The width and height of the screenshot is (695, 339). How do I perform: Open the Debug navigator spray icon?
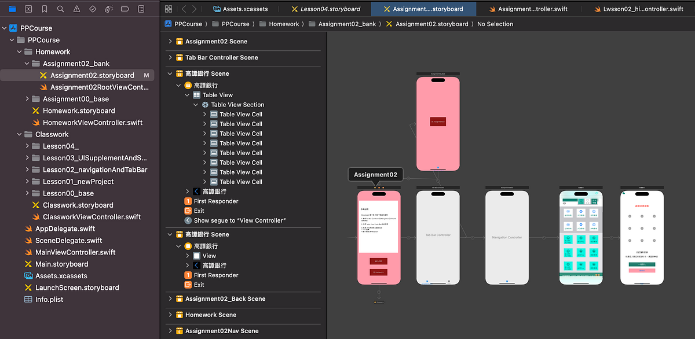pyautogui.click(x=108, y=9)
